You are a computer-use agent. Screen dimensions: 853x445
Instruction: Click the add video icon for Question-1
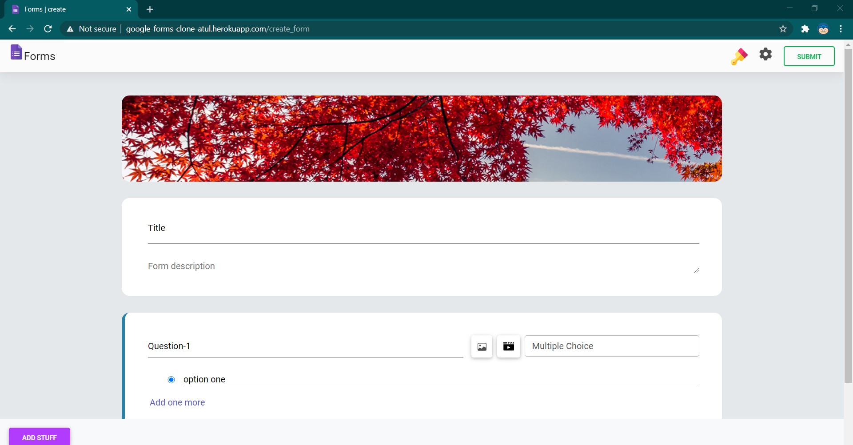(x=508, y=346)
